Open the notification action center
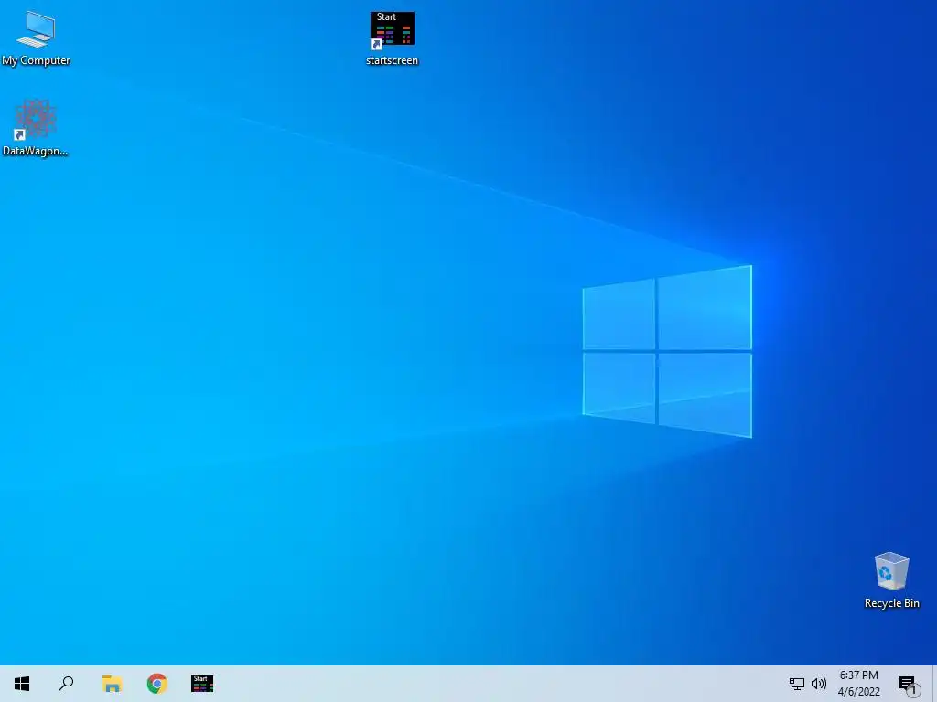The width and height of the screenshot is (937, 702). pyautogui.click(x=908, y=684)
